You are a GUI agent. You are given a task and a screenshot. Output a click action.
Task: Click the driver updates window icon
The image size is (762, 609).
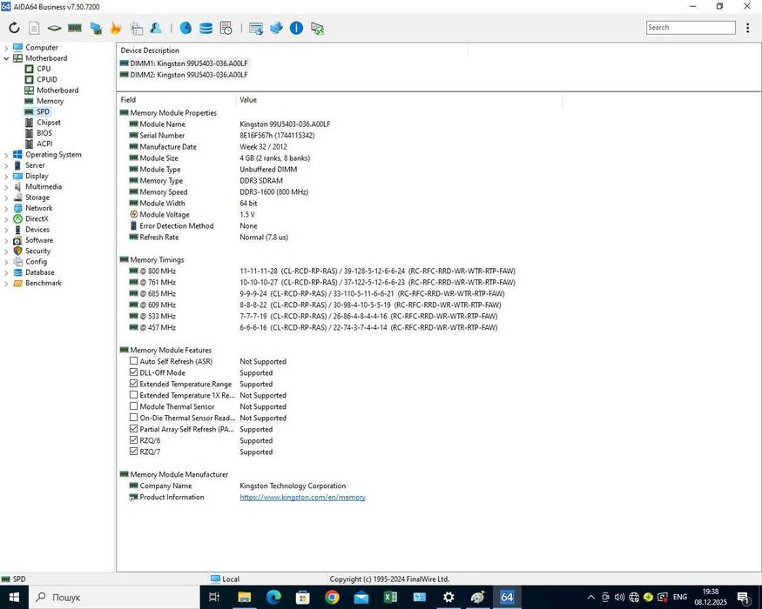[256, 29]
